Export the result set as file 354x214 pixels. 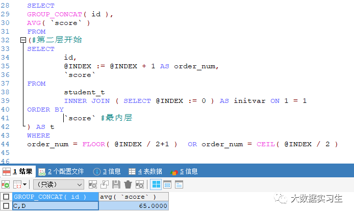(x=6, y=184)
